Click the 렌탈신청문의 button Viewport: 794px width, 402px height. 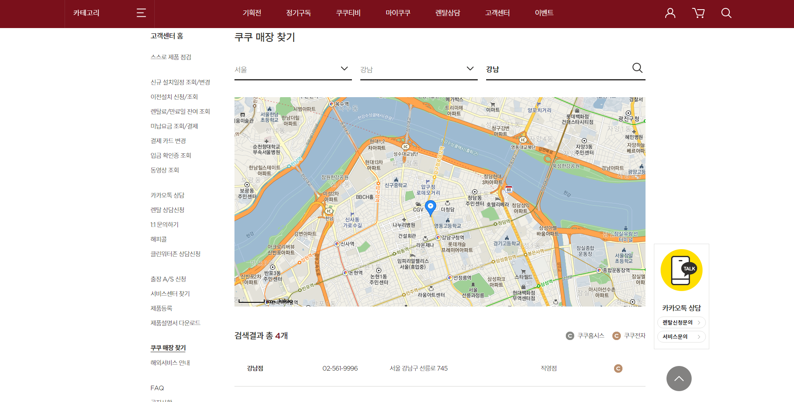(x=681, y=322)
